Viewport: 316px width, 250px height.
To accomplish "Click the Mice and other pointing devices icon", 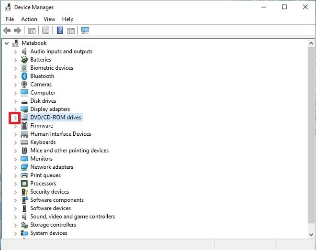I will tap(24, 151).
